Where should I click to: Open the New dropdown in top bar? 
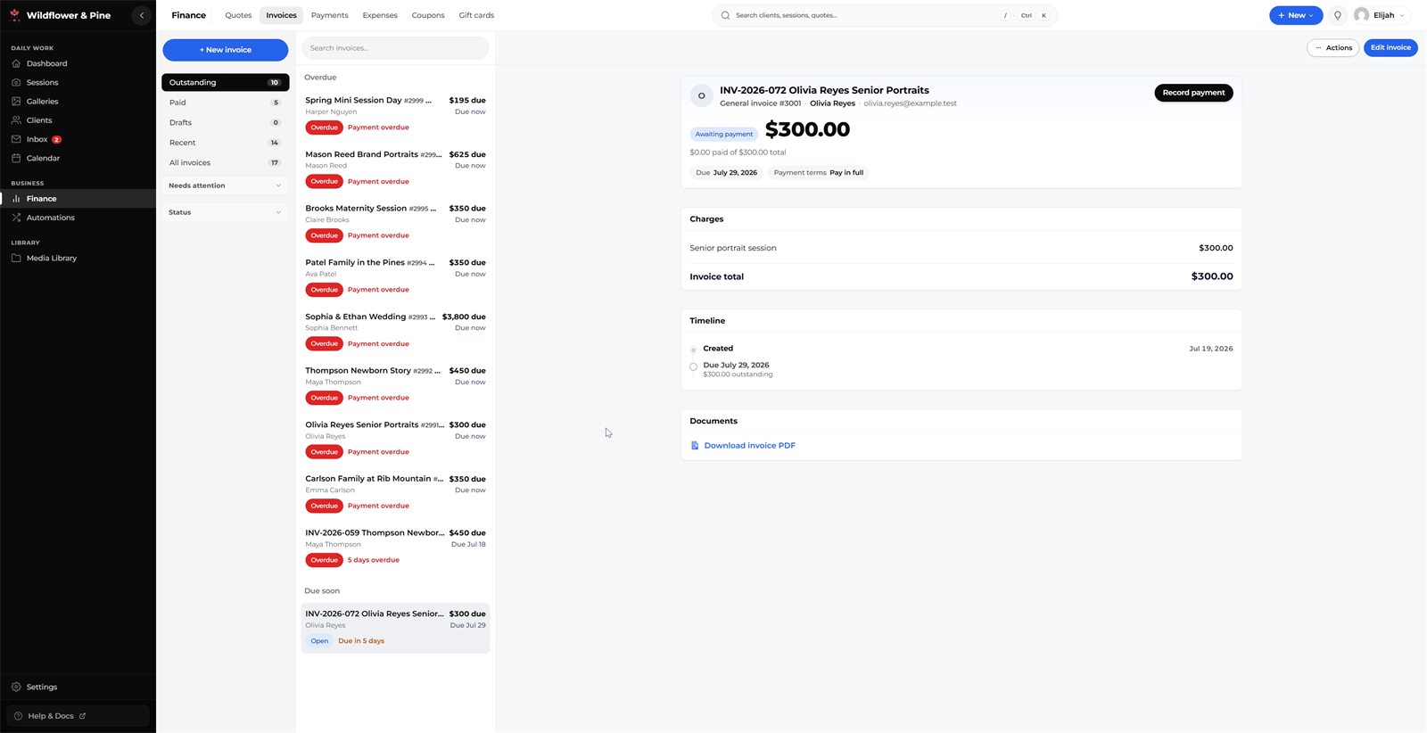pos(1296,15)
